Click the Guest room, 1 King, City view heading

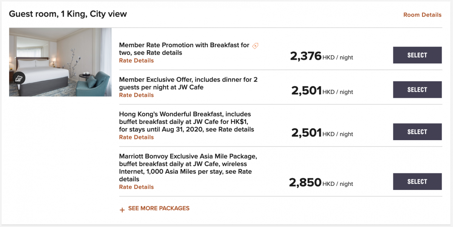(x=68, y=14)
